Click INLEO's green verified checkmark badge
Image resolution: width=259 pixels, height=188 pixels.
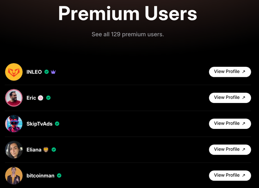click(47, 72)
